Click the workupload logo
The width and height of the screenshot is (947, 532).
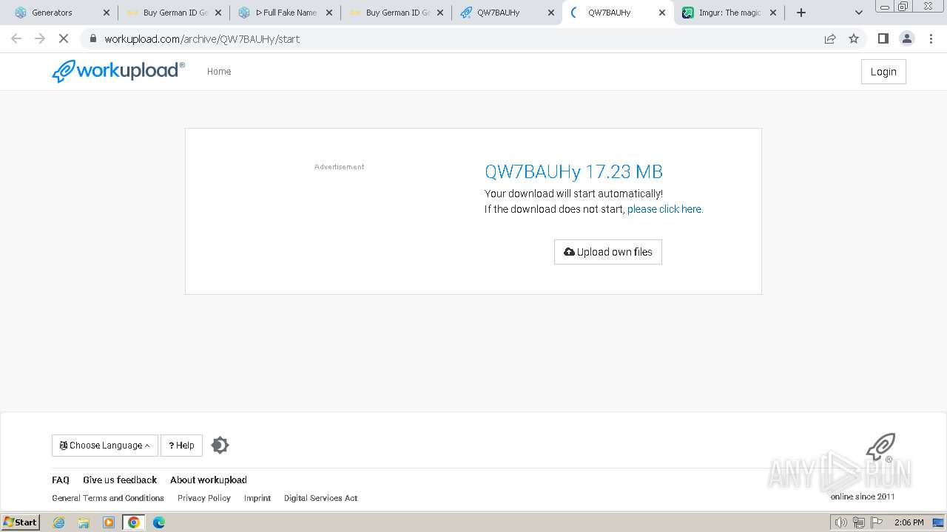pyautogui.click(x=118, y=71)
